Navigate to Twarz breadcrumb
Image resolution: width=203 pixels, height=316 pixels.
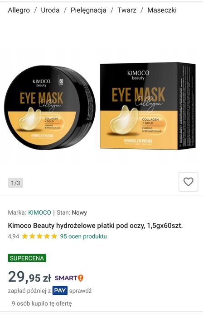(127, 10)
